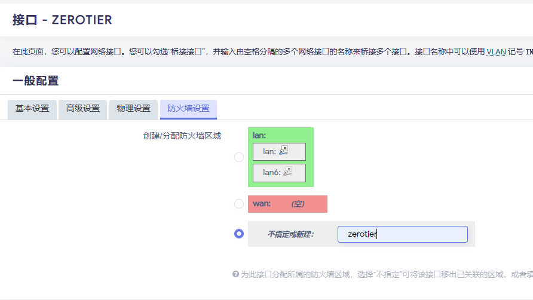
Task: Select the 防火墙设置 tab
Action: pos(188,109)
